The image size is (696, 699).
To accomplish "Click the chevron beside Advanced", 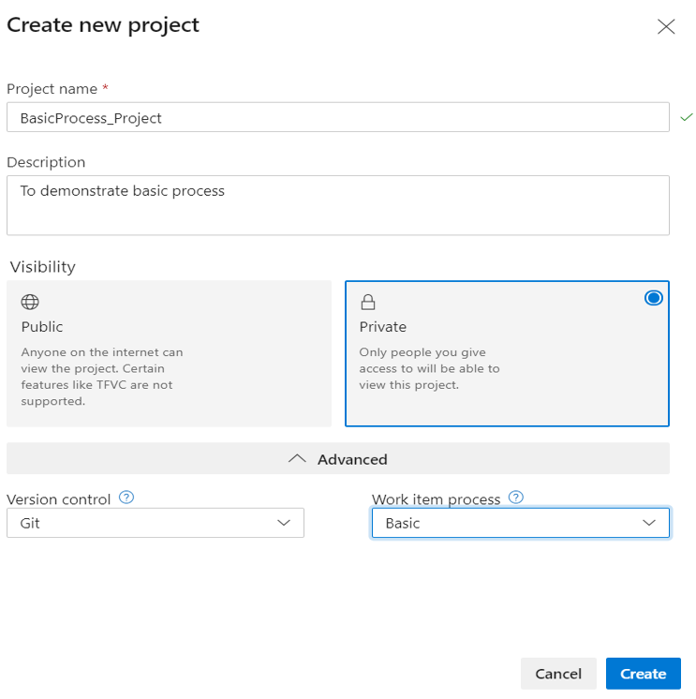I will [x=298, y=459].
